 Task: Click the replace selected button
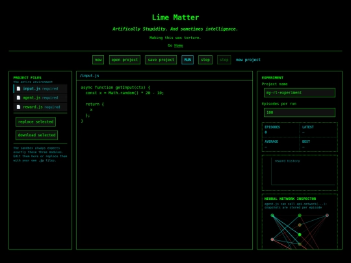[x=36, y=122]
